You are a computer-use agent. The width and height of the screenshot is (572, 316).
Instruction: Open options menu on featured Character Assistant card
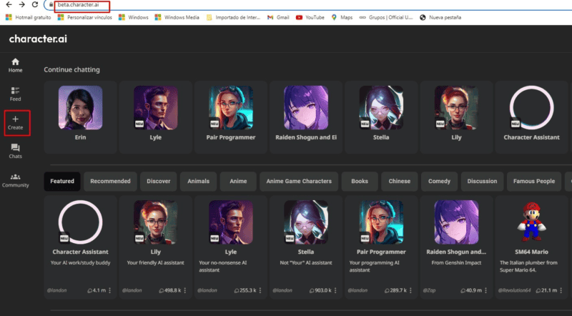(x=110, y=290)
